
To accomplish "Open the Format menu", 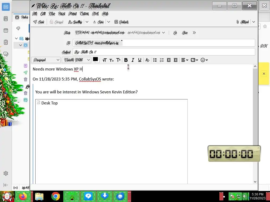I will click(x=73, y=14).
